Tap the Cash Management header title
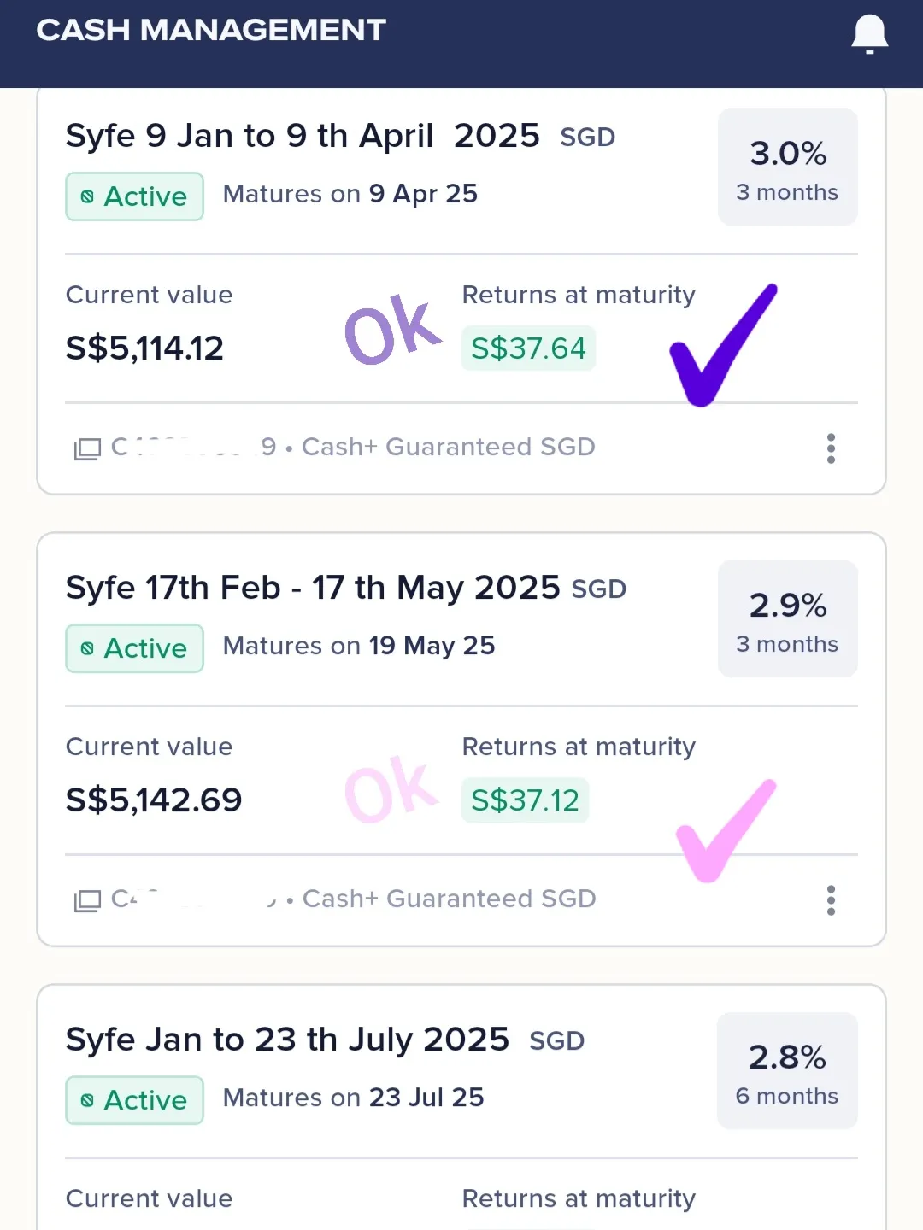The image size is (923, 1230). [211, 31]
